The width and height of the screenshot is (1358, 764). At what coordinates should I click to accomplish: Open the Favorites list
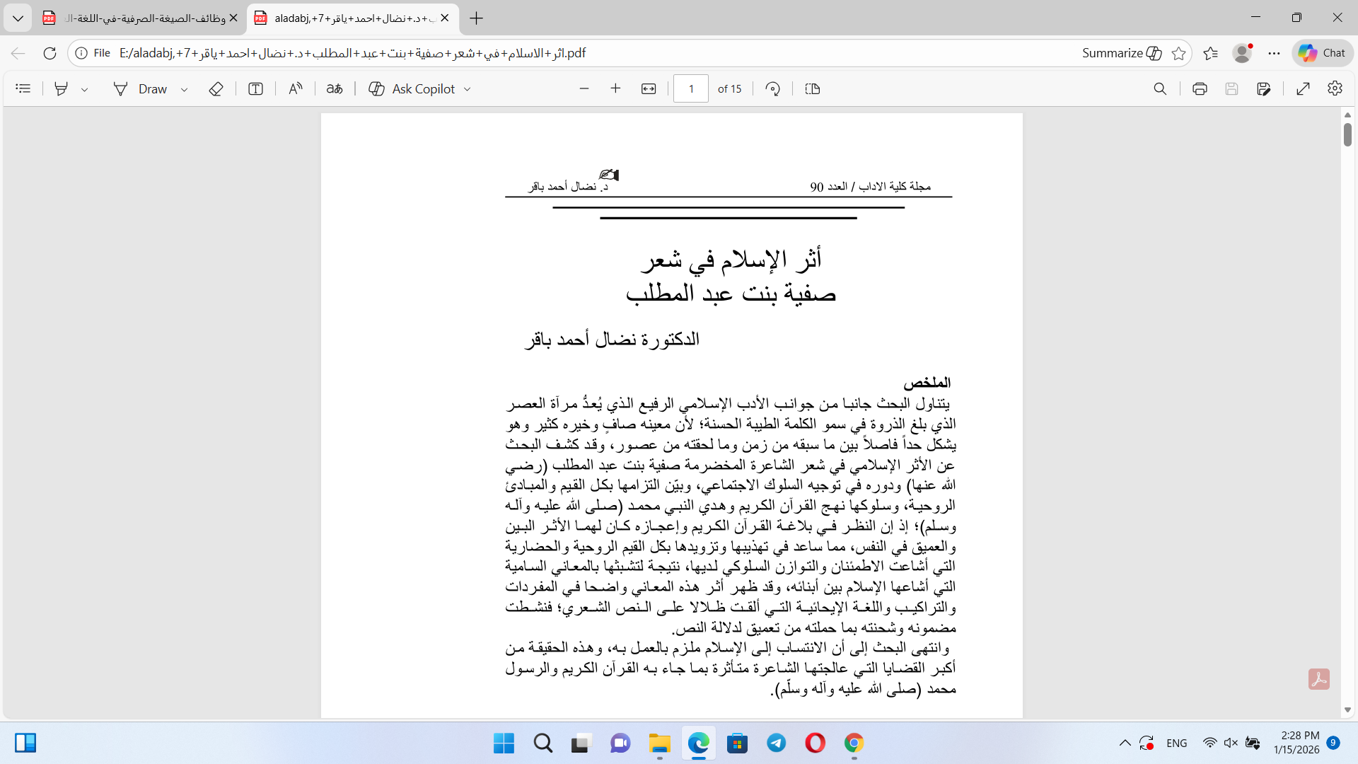1211,53
